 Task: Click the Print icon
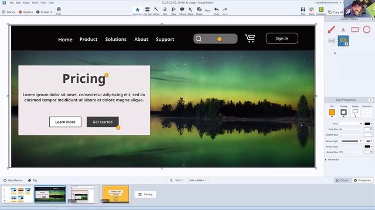(59, 10)
